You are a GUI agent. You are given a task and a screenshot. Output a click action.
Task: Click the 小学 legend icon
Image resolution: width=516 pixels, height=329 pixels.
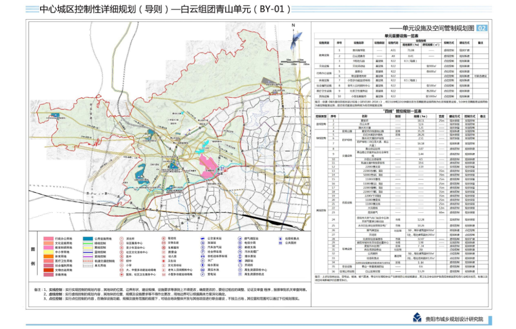click(122, 265)
